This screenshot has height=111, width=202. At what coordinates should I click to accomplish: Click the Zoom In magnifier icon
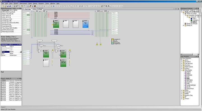pos(106,6)
